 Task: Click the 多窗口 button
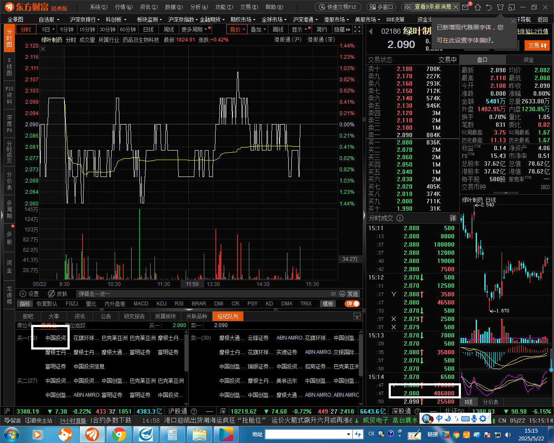tap(381, 7)
